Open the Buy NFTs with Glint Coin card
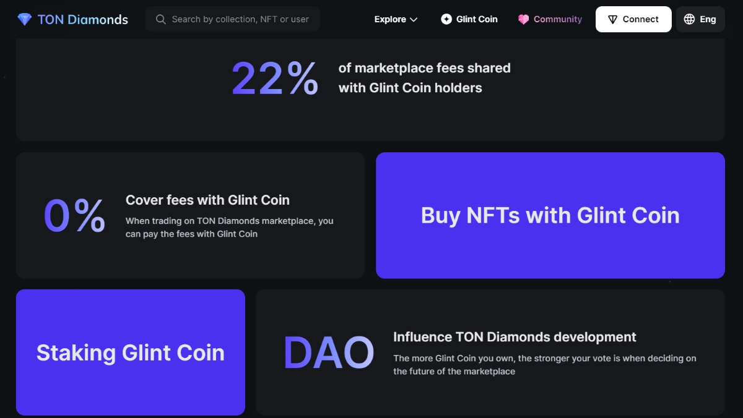 (x=550, y=215)
